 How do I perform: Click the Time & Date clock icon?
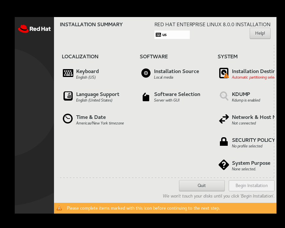click(x=68, y=119)
